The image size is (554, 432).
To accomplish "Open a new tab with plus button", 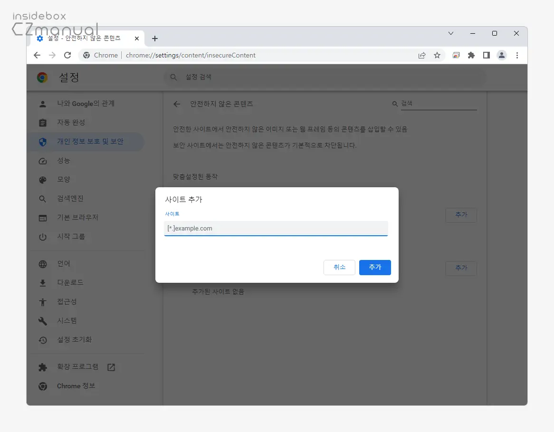I will tap(154, 38).
